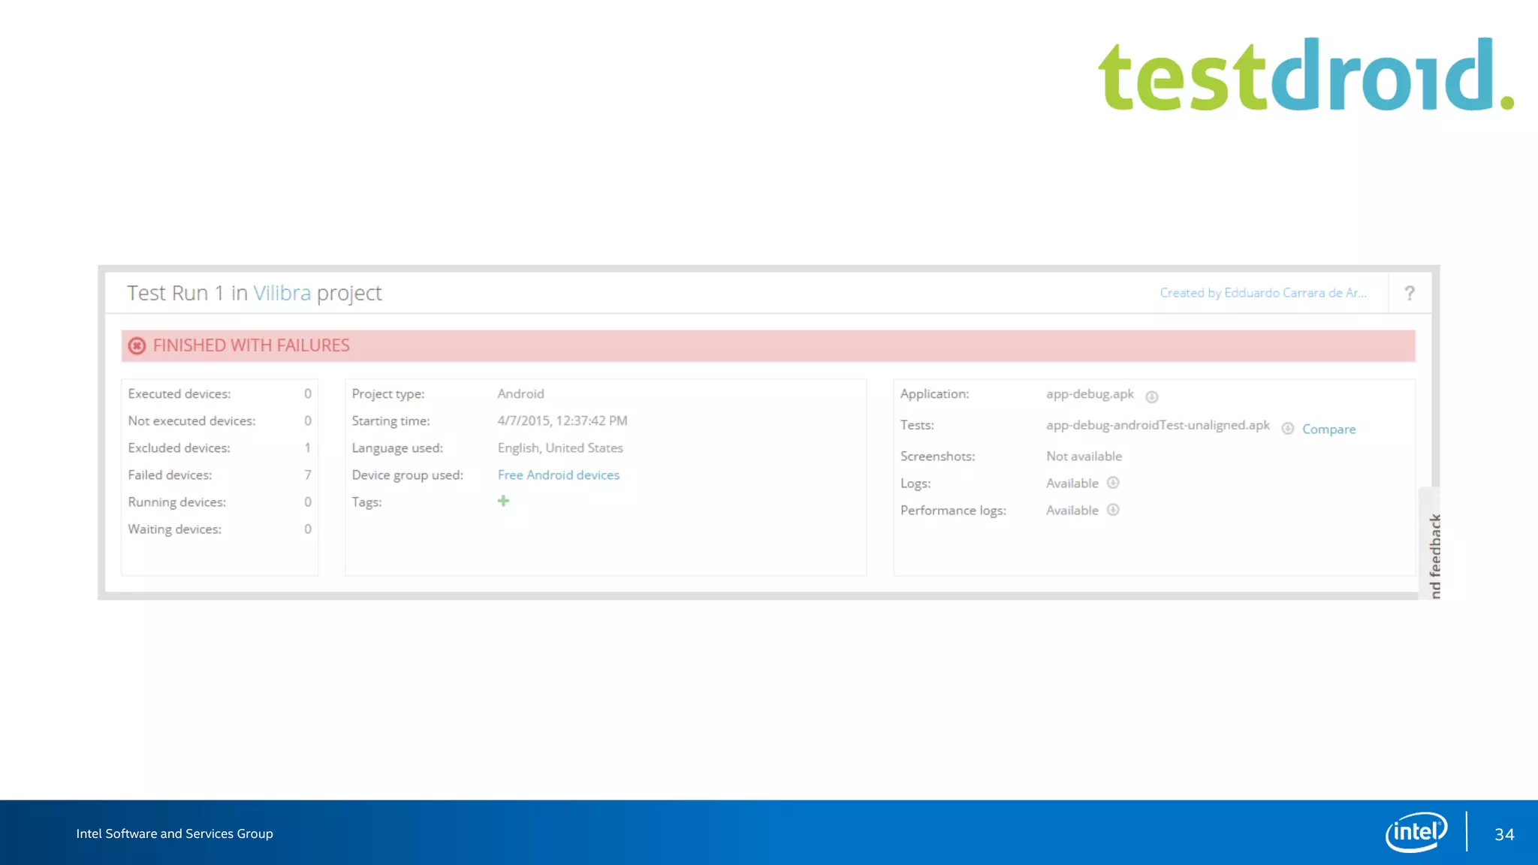Image resolution: width=1538 pixels, height=865 pixels.
Task: Click the testdroid logo
Action: 1305,75
